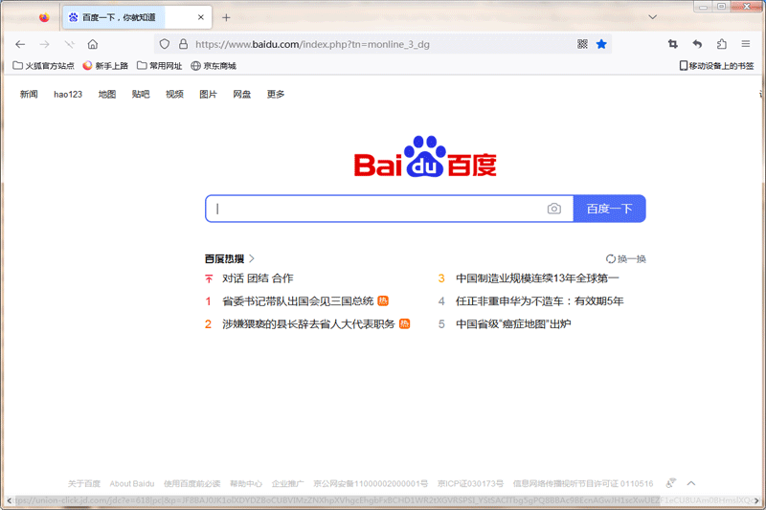The height and width of the screenshot is (510, 766).
Task: Open the 京东商城 bookmark
Action: pyautogui.click(x=214, y=66)
